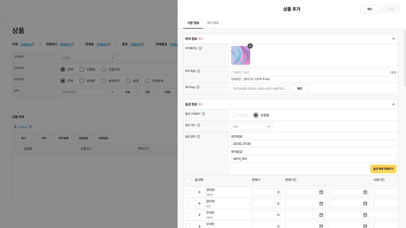Check the 21:00 VIP석 option row checkbox
Image resolution: width=406 pixels, height=228 pixels.
[x=188, y=215]
